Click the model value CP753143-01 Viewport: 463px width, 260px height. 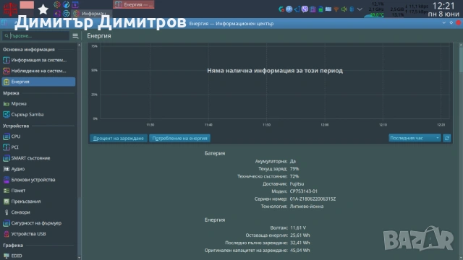coord(304,191)
